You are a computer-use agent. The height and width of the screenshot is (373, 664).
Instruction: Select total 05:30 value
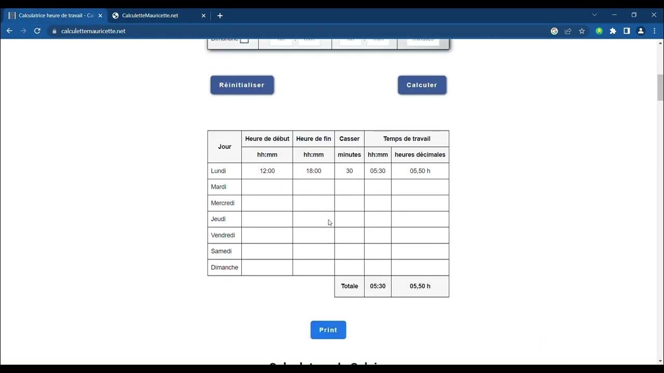(x=378, y=286)
